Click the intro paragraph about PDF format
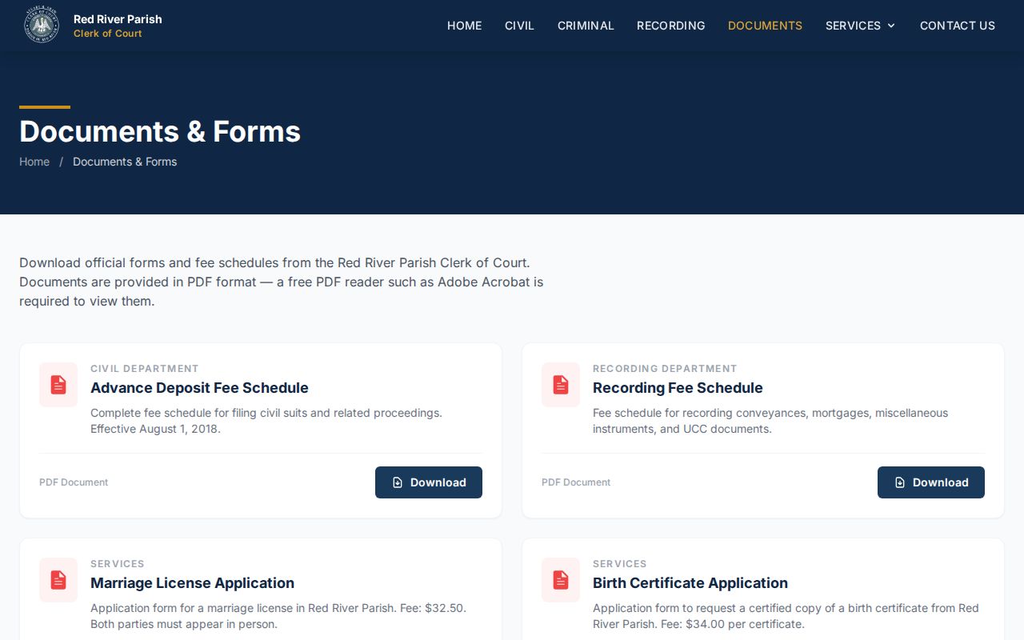The image size is (1024, 640). [282, 282]
